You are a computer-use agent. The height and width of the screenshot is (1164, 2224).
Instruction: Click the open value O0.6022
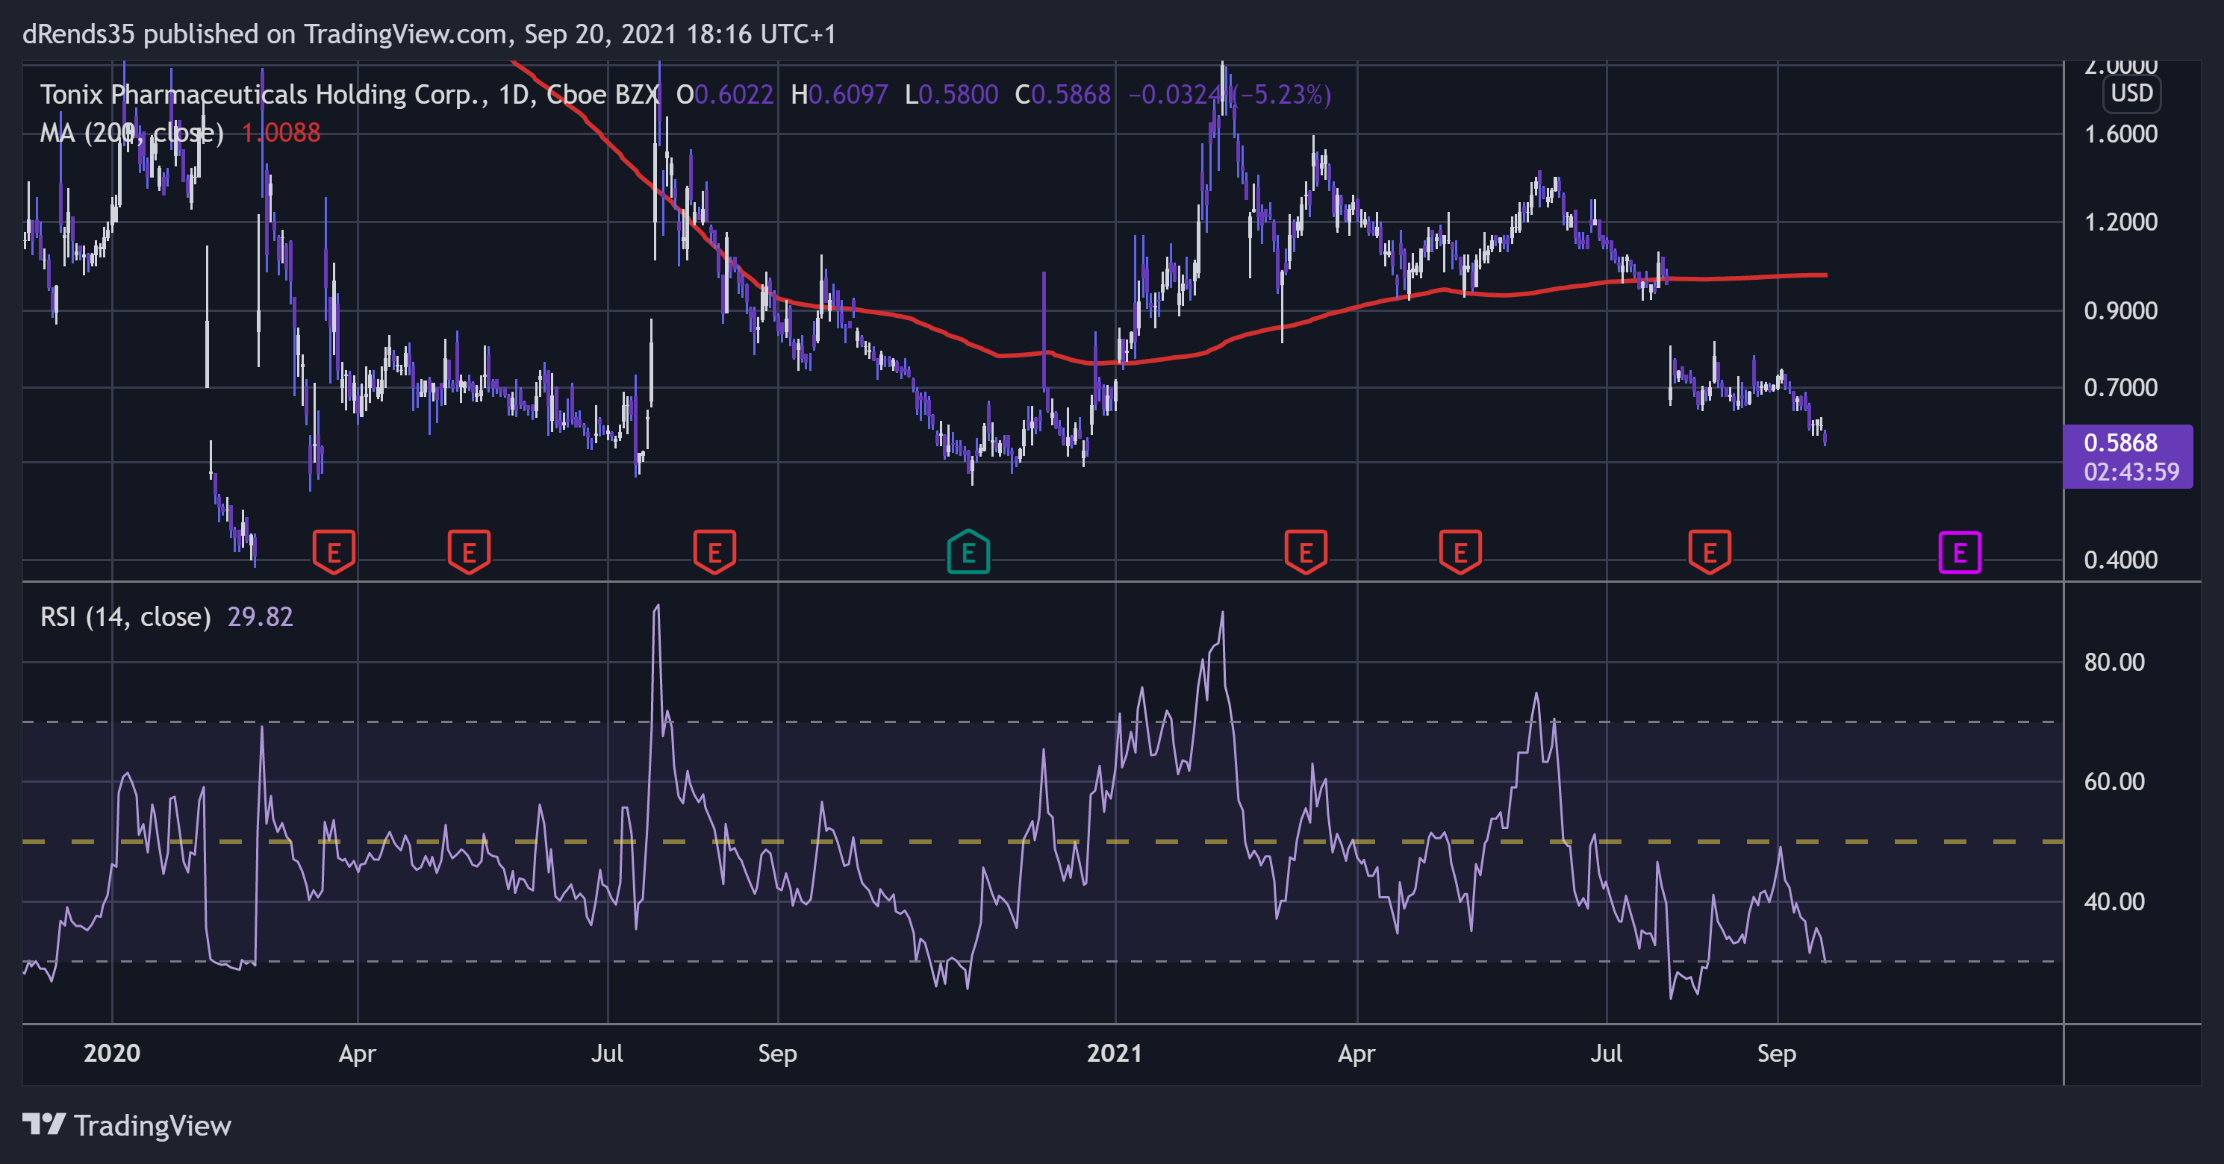(724, 94)
